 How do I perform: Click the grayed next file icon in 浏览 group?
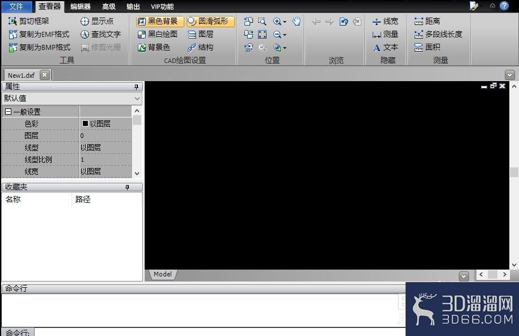357,22
